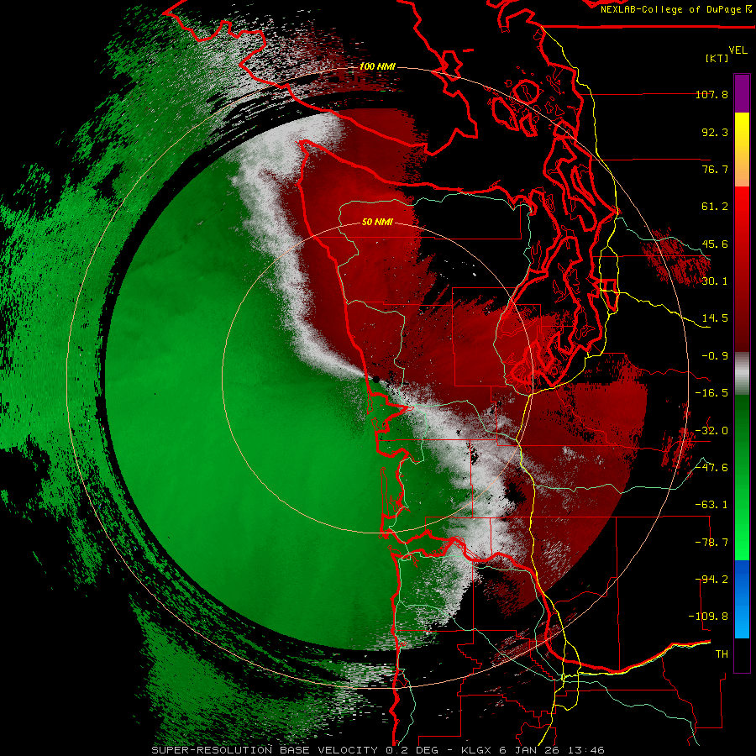Image resolution: width=756 pixels, height=756 pixels.
Task: Click the gray near-zero segment of the color bar
Action: point(742,374)
